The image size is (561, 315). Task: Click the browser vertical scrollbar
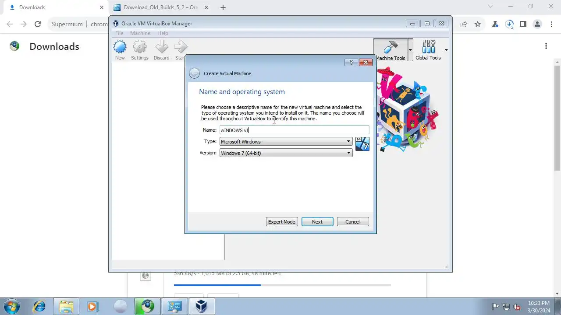pos(557,118)
